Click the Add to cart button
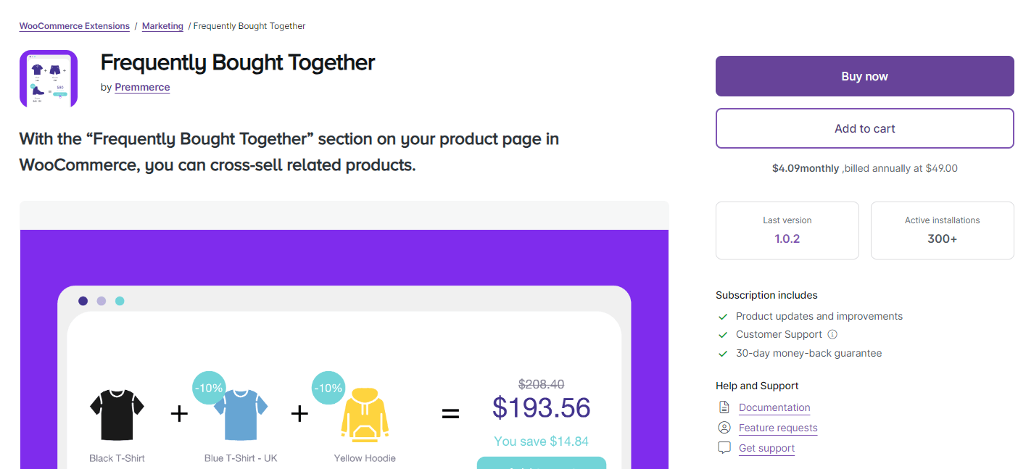1018x469 pixels. [x=864, y=128]
